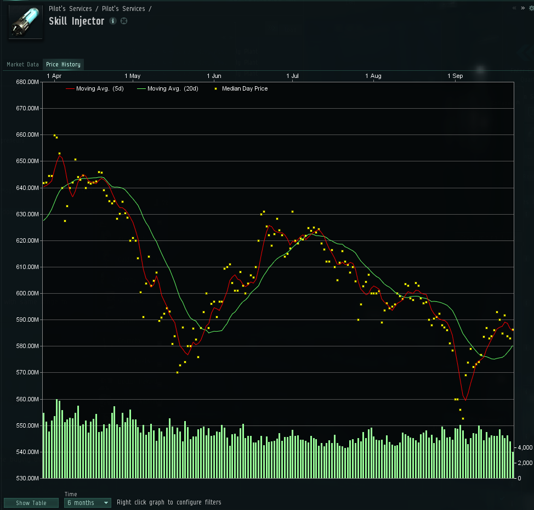Click the 560.00M price axis label
Screen dimensions: 534x510
(27, 399)
